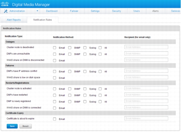
Task: Click email field for DMPs have restarted
Action: click(x=146, y=95)
